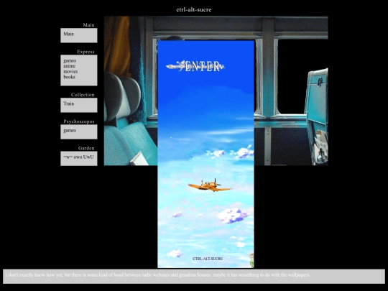
Task: Open the Train link under Collection
Action: (x=68, y=103)
